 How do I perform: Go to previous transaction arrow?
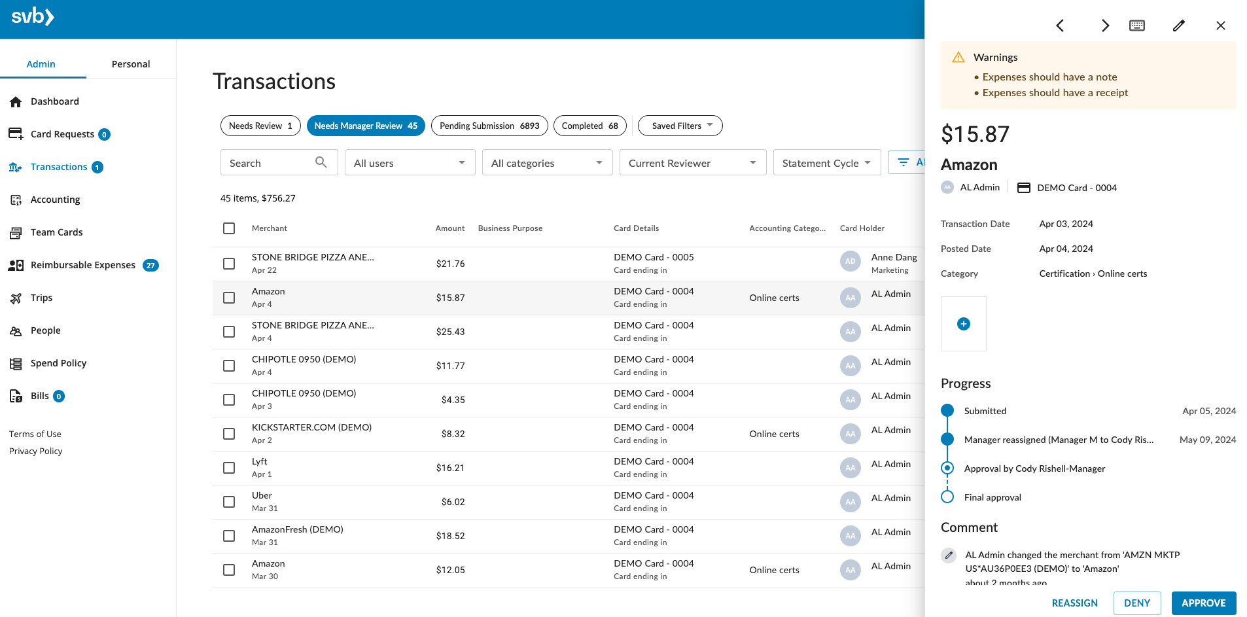(1060, 26)
